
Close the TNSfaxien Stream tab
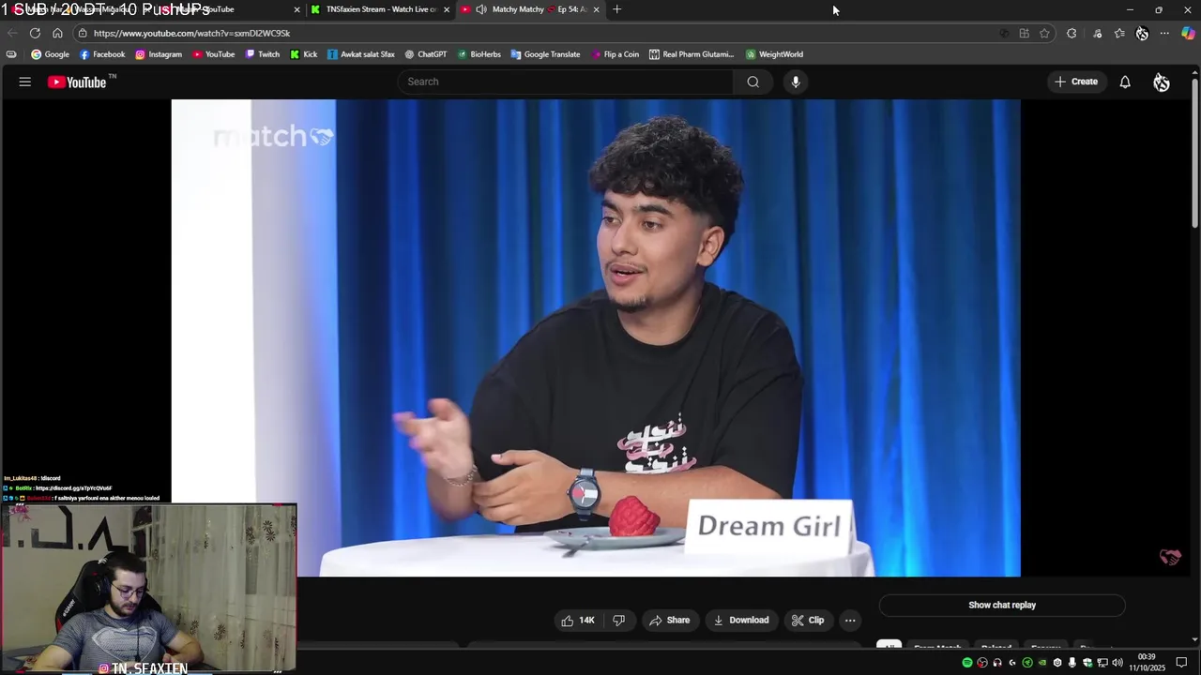tap(447, 9)
